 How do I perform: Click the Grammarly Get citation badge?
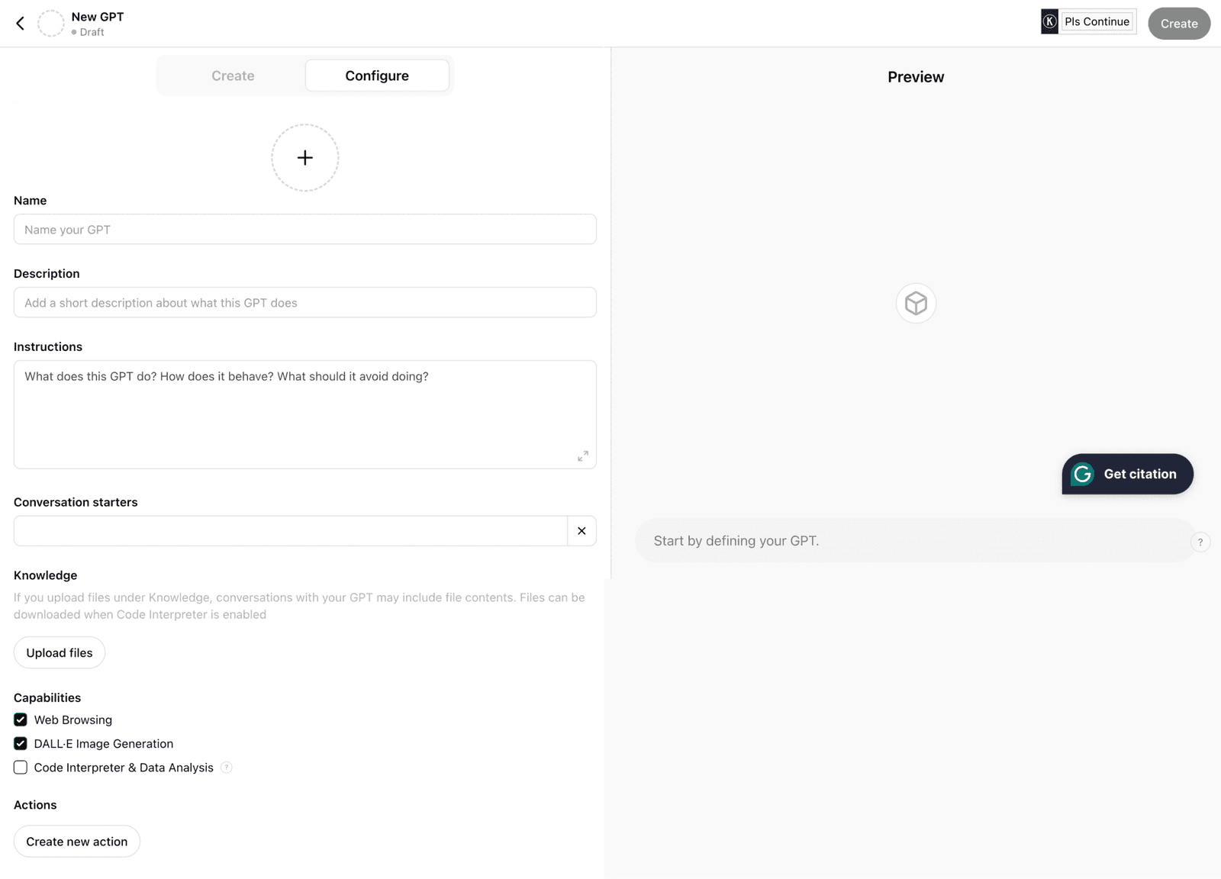tap(1127, 474)
